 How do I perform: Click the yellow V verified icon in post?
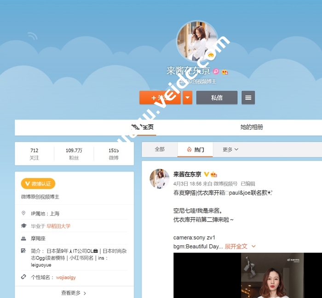(x=206, y=174)
